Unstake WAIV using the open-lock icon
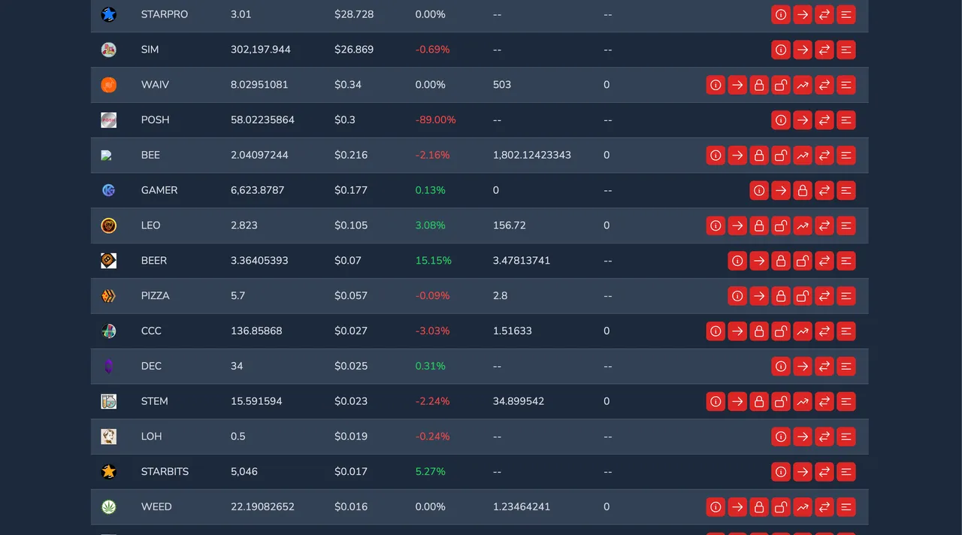Screen dimensions: 962x535 pyautogui.click(x=781, y=85)
